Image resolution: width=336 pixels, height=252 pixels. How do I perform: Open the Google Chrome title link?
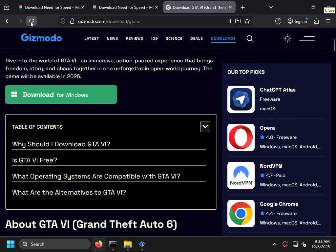pyautogui.click(x=279, y=204)
